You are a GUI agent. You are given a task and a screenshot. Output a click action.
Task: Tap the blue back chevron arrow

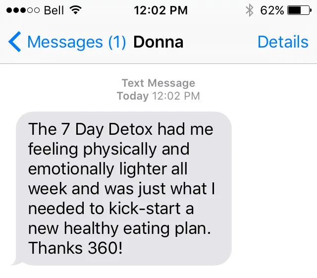click(14, 42)
